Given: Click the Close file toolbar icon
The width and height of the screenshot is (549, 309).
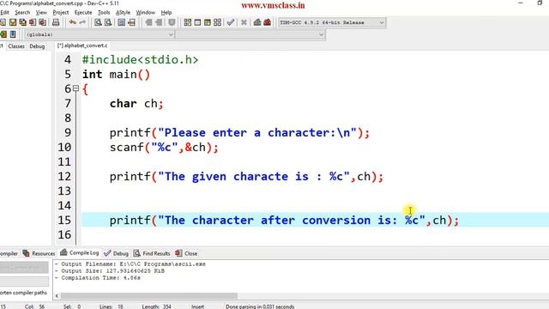Looking at the screenshot, I should [33, 22].
